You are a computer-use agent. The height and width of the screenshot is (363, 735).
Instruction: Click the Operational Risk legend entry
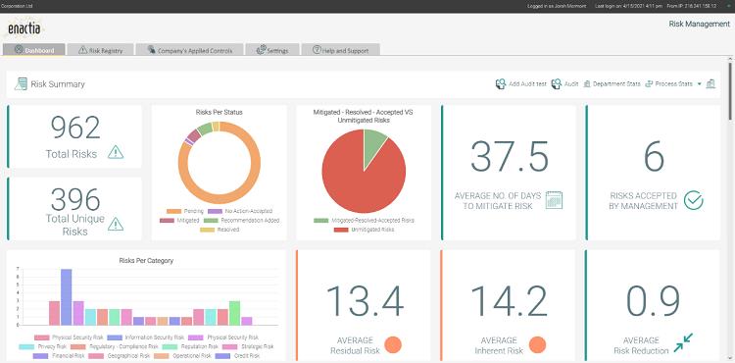tap(182, 356)
